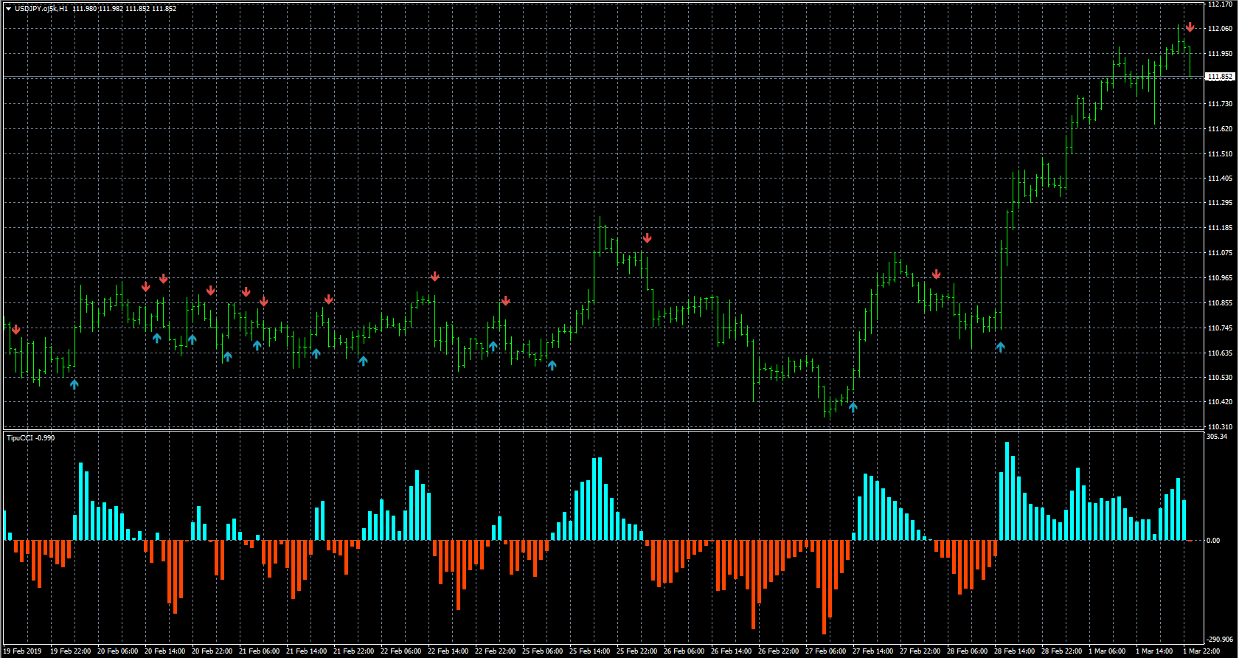The height and width of the screenshot is (658, 1239).
Task: Click the blue buy arrow before the 28 Feb rally
Action: tap(1001, 347)
